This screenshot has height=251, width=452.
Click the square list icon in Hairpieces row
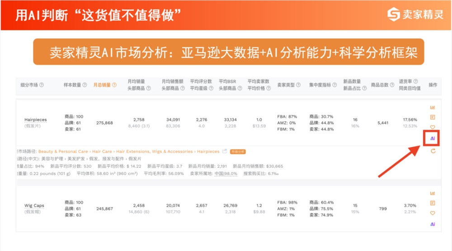pyautogui.click(x=433, y=117)
